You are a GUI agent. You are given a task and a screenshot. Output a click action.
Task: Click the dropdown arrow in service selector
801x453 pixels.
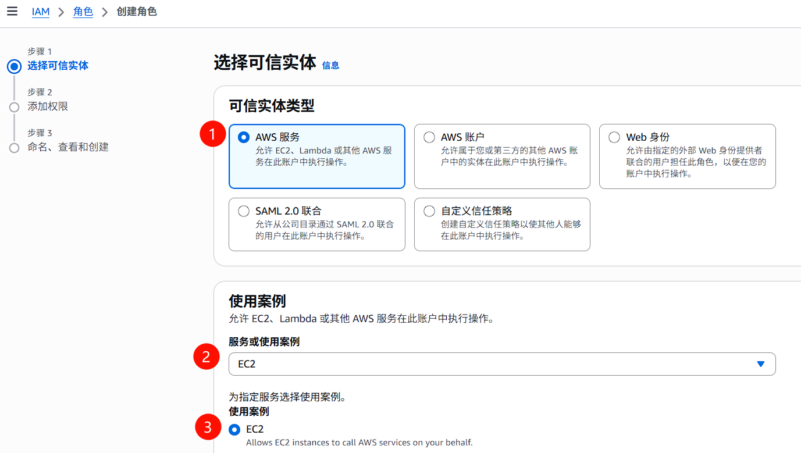click(760, 364)
